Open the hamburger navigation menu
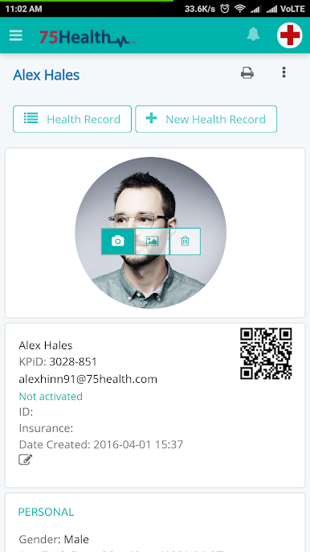This screenshot has height=552, width=310. tap(16, 35)
